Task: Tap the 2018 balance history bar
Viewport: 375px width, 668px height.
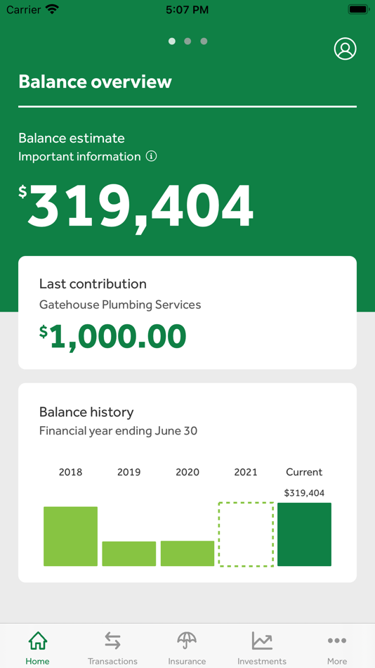Action: pyautogui.click(x=71, y=537)
